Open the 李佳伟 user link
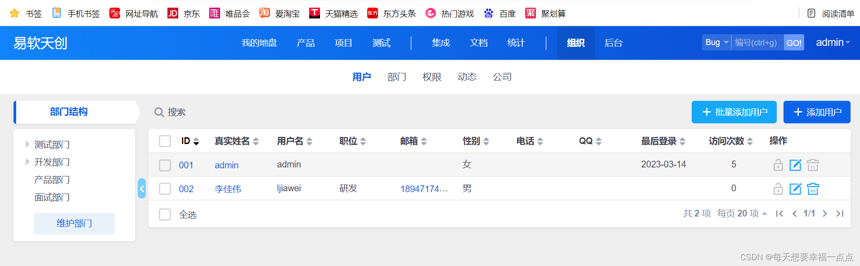The image size is (860, 266). (228, 189)
